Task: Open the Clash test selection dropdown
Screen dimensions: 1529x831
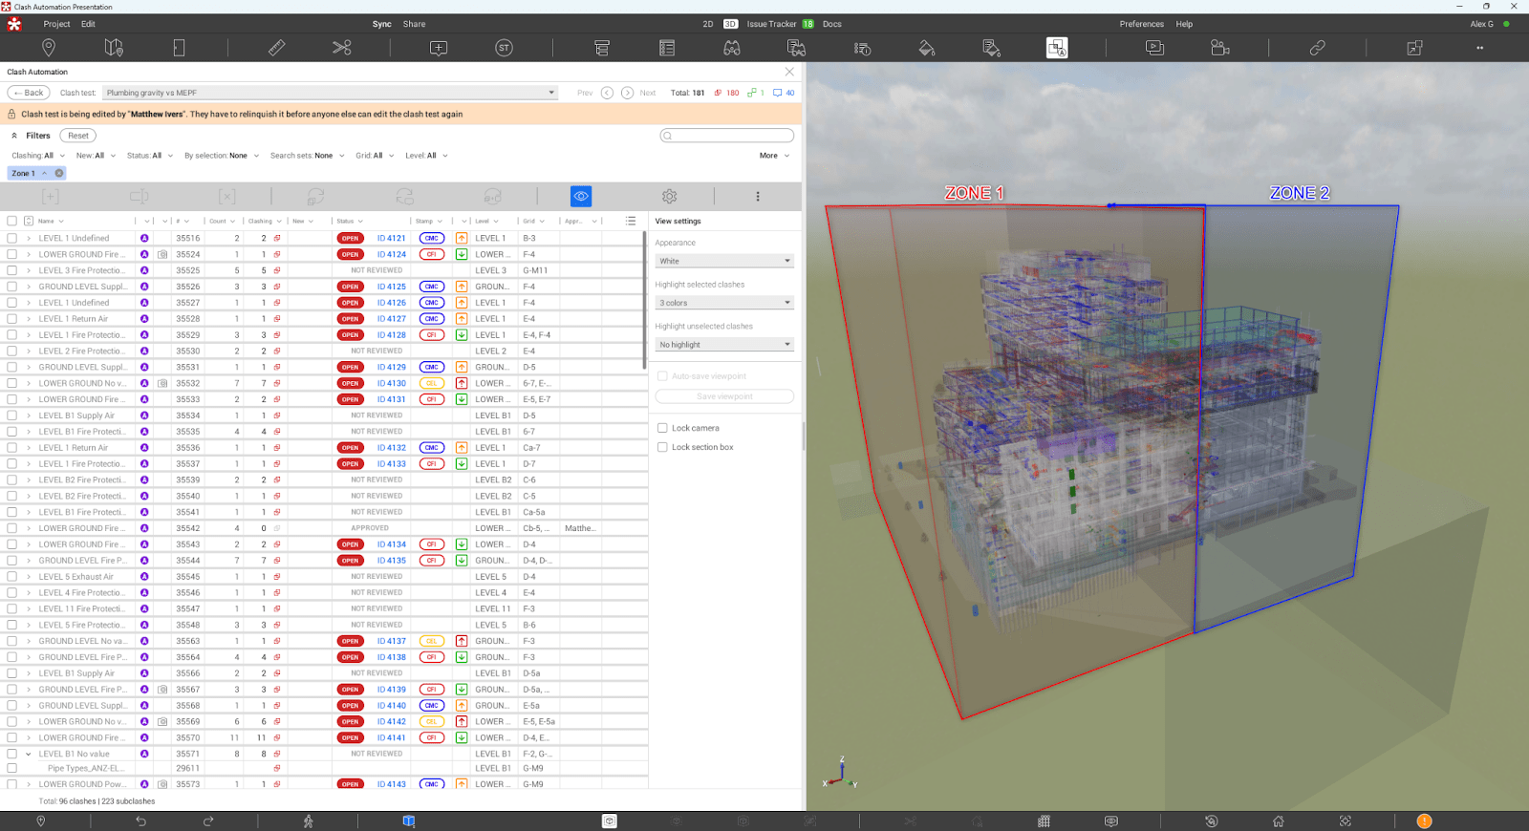Action: click(330, 93)
